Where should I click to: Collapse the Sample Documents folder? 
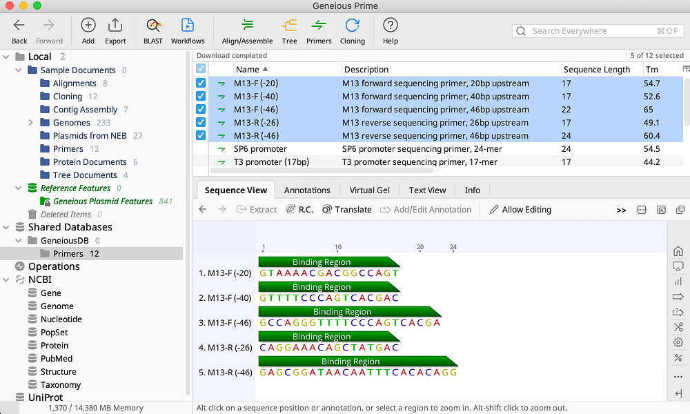coord(19,70)
